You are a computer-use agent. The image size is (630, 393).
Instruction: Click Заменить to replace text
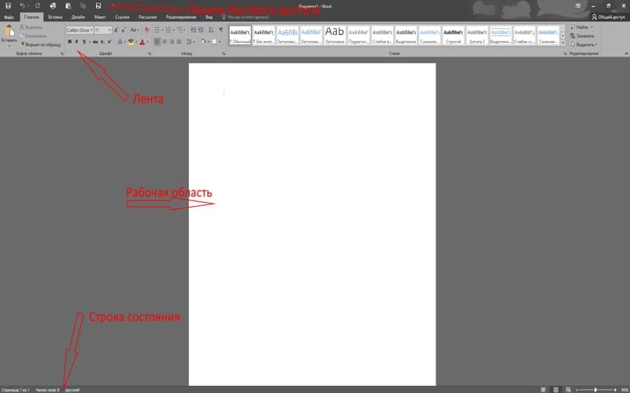582,35
